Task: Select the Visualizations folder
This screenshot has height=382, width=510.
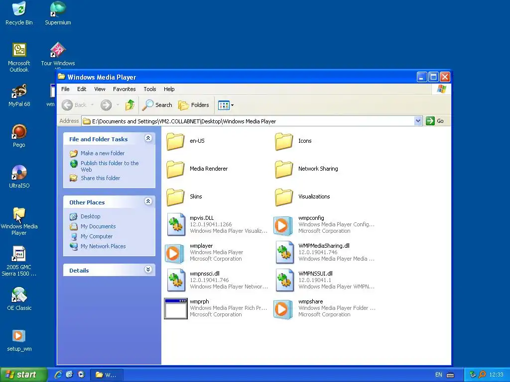Action: click(x=284, y=197)
